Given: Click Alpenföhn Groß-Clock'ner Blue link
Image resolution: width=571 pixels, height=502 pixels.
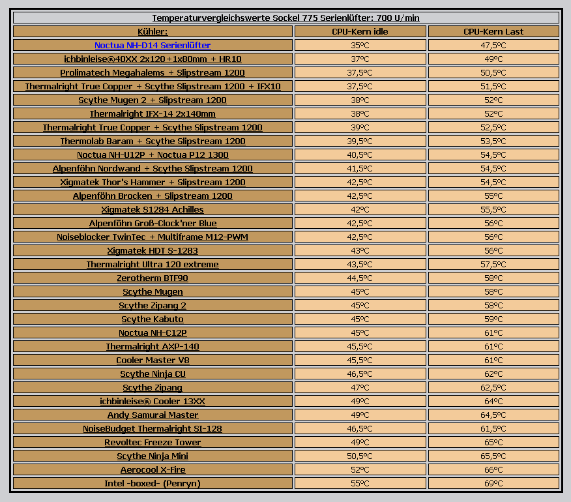Looking at the screenshot, I should 153,224.
